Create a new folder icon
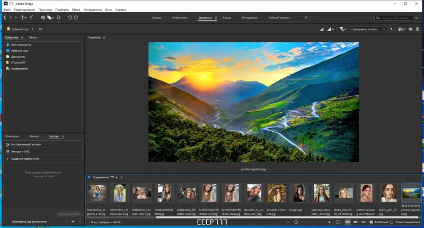This screenshot has width=424, height=228. point(410,29)
